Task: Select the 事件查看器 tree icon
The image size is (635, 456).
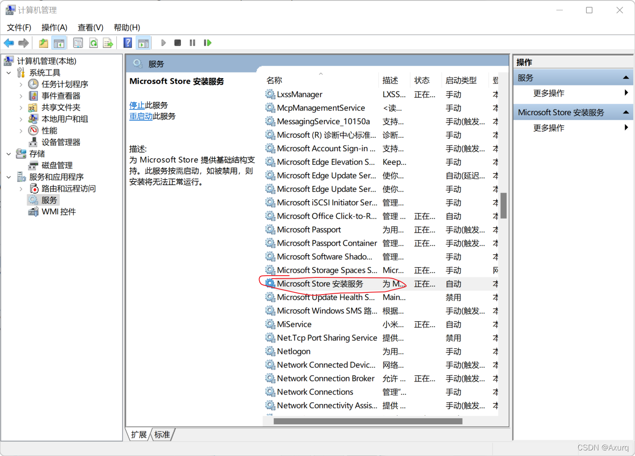Action: (34, 96)
